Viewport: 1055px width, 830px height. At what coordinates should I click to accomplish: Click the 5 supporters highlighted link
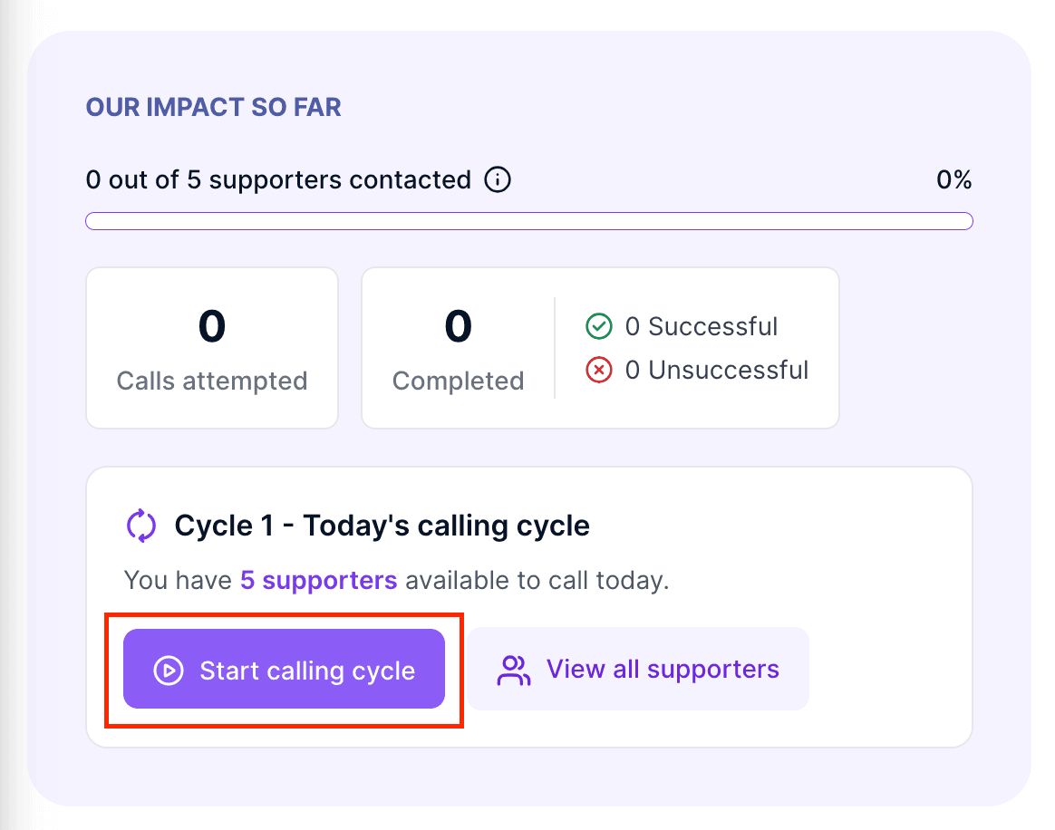click(x=318, y=580)
